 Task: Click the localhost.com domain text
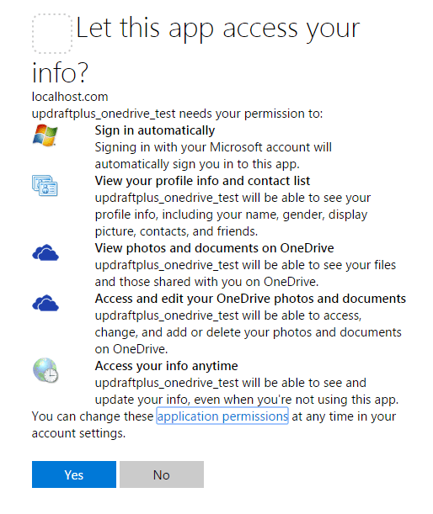(x=70, y=97)
